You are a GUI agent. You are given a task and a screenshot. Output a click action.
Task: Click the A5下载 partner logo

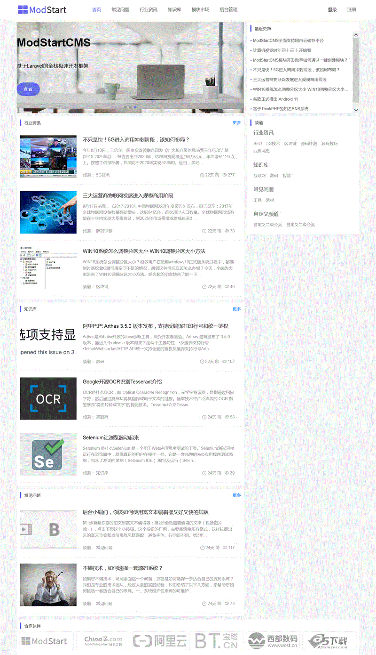tap(328, 641)
